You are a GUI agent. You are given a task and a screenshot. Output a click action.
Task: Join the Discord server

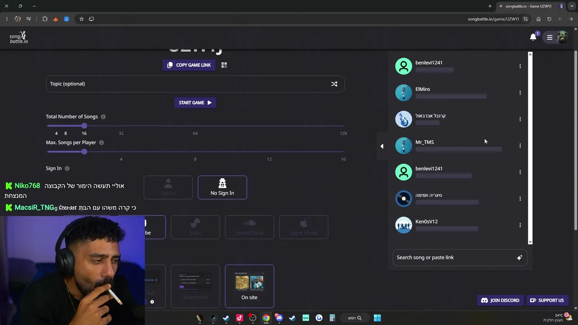tap(500, 301)
